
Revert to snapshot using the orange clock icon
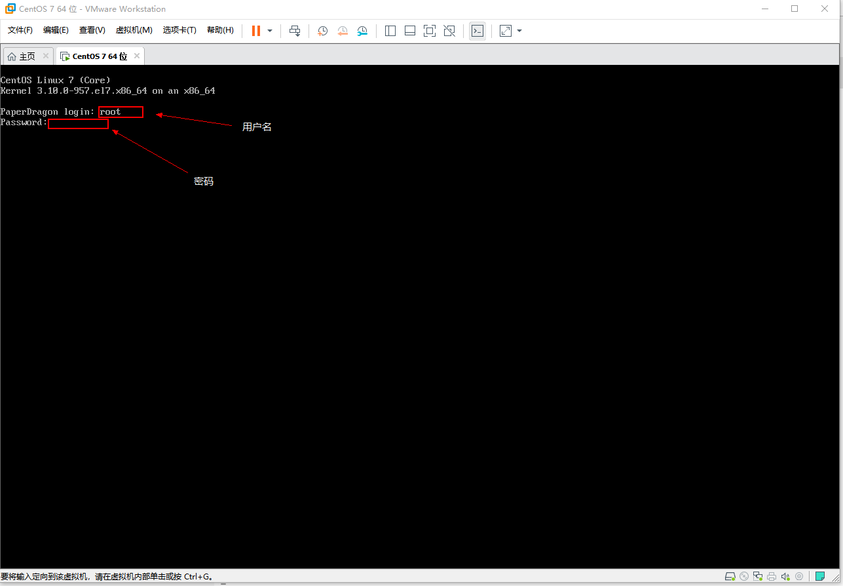(343, 31)
